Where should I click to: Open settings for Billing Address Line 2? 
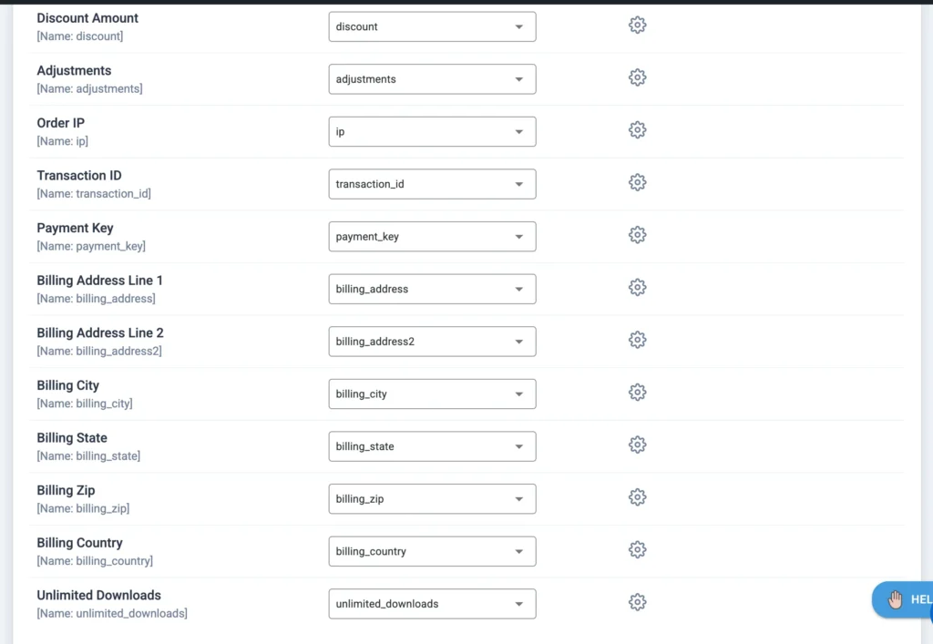tap(637, 339)
